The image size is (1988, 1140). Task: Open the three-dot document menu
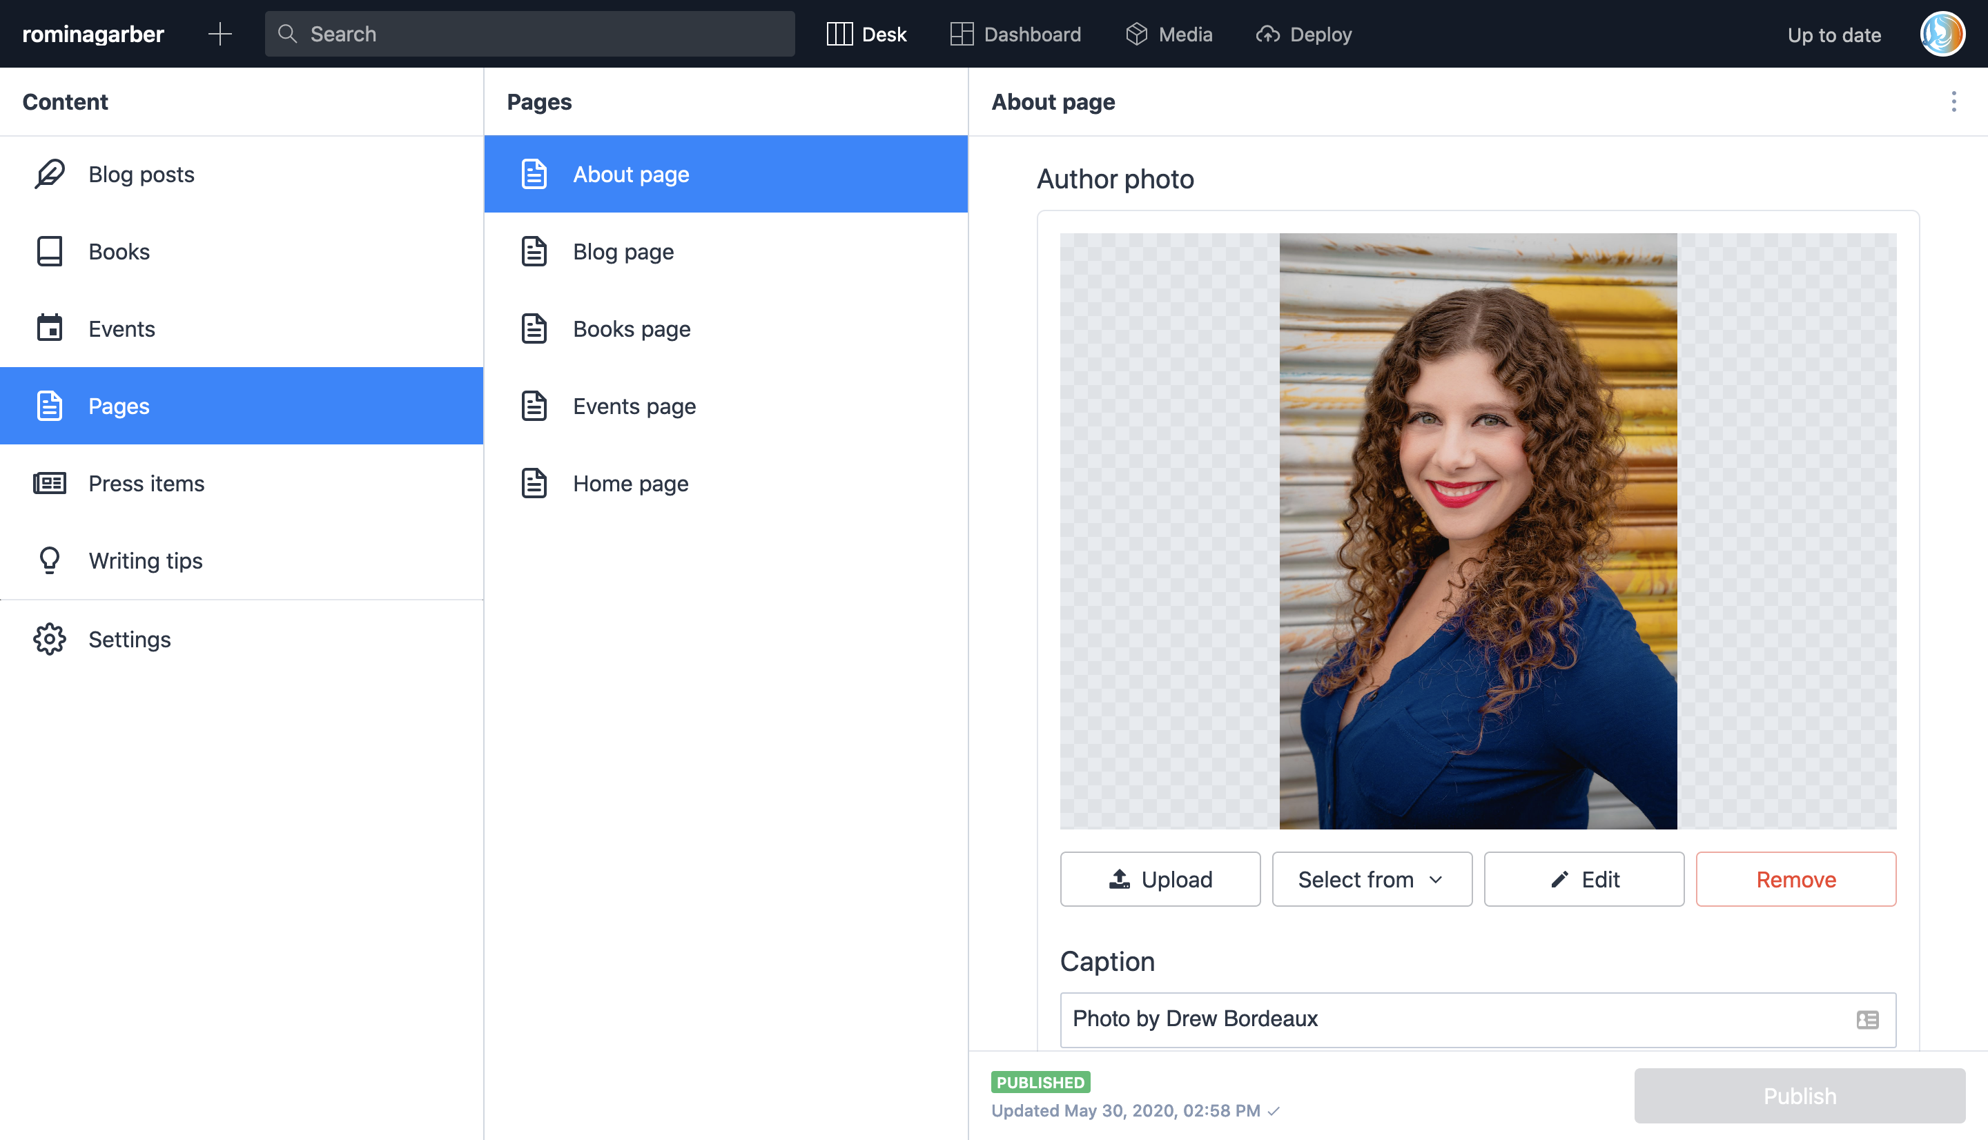[1953, 102]
